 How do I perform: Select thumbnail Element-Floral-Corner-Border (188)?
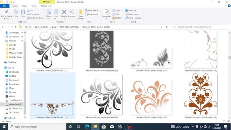pyautogui.click(x=201, y=94)
